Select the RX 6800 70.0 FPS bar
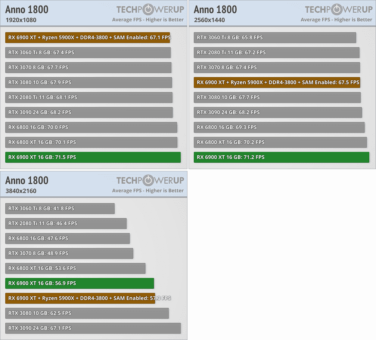376x340 pixels. 91,127
